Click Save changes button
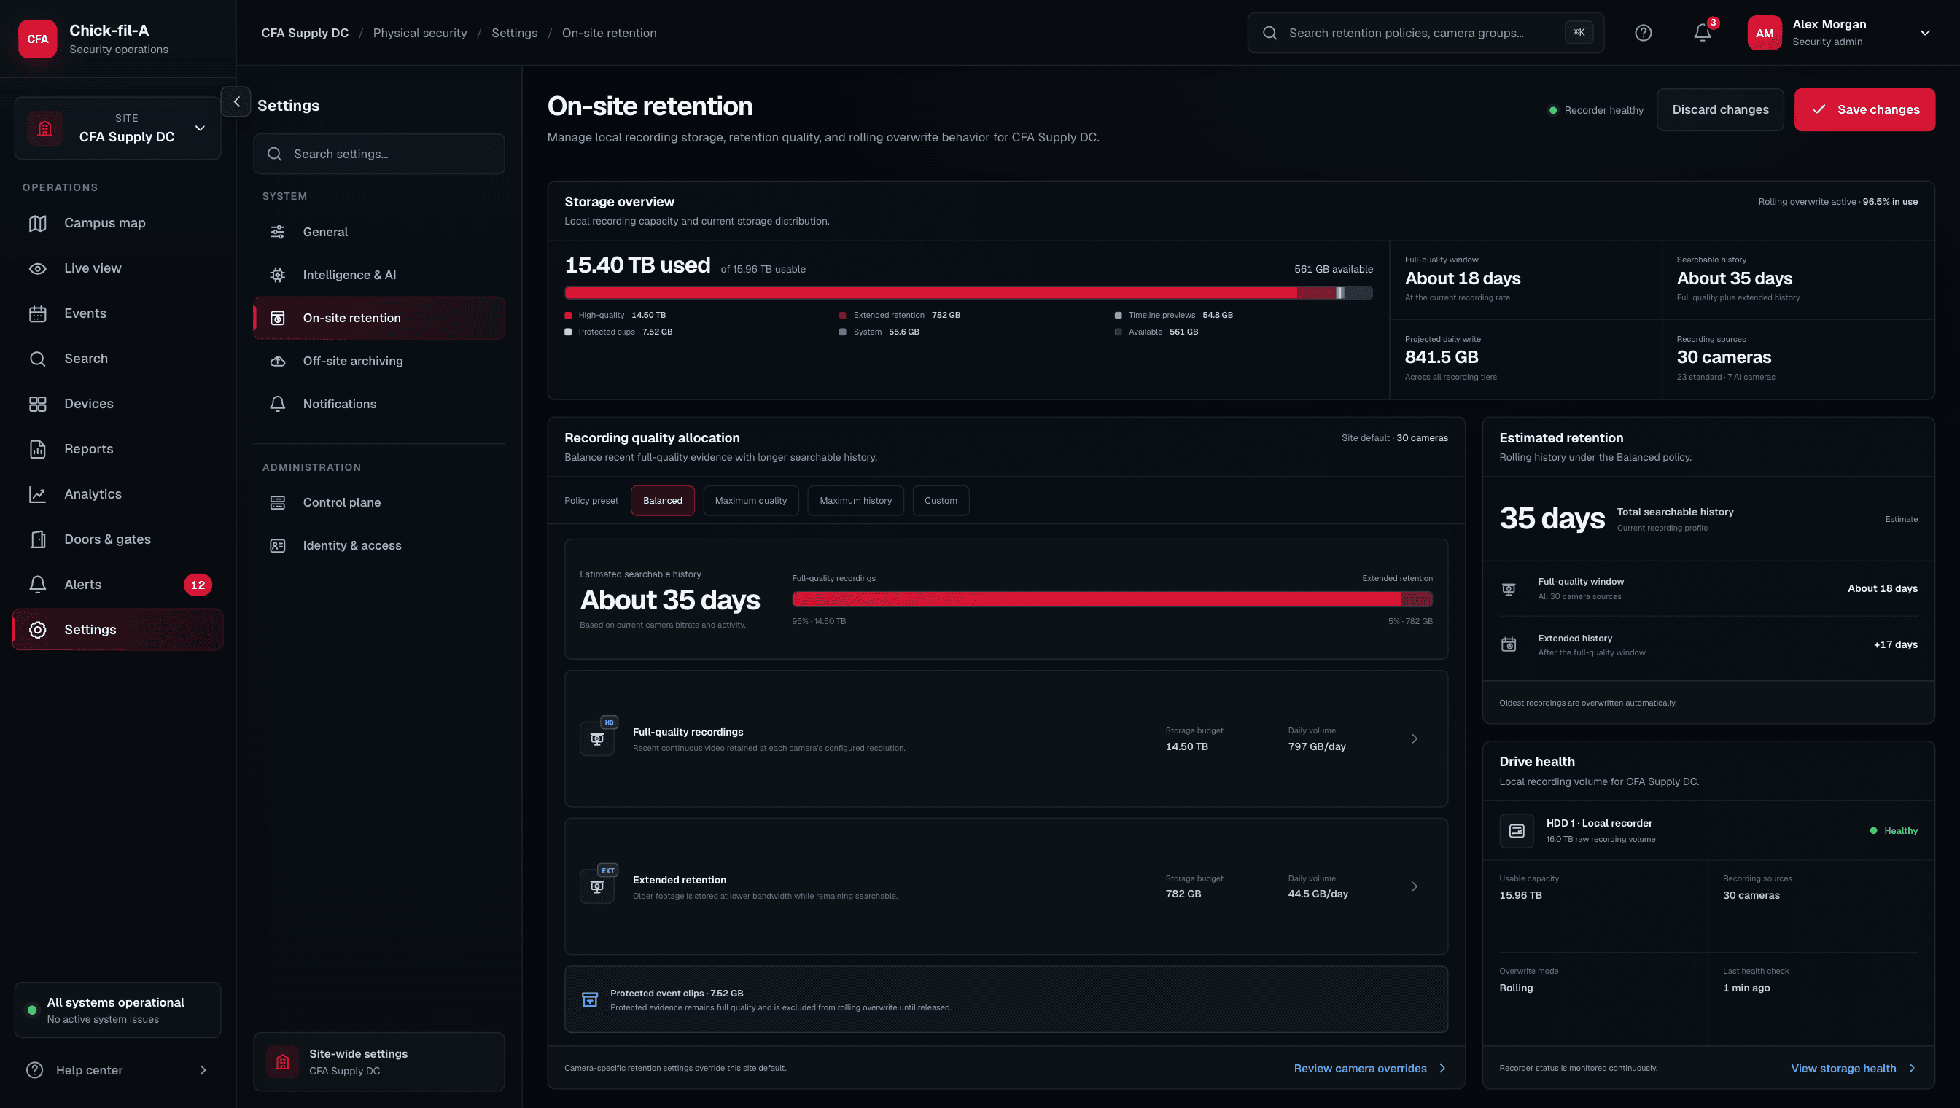 1864,109
